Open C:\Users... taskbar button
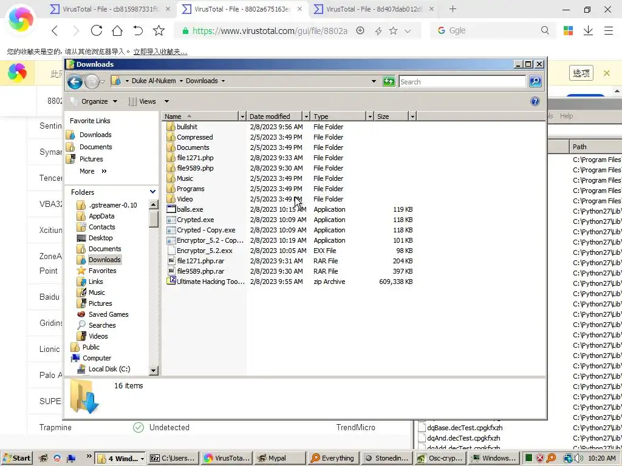 tap(173, 458)
